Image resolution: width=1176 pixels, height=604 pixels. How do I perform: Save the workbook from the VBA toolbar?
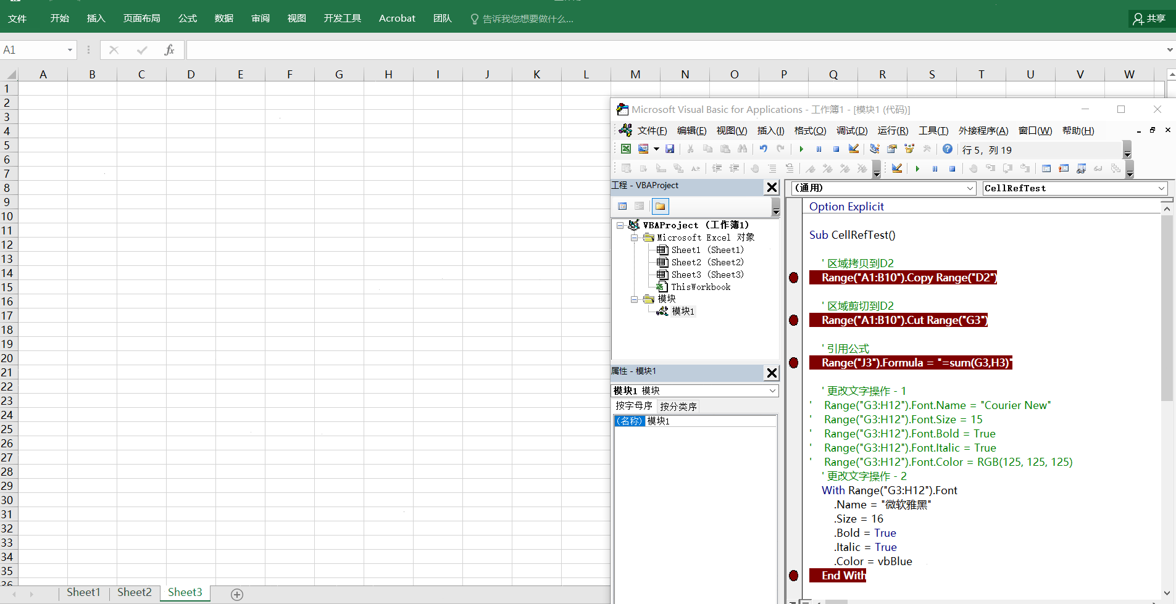(670, 149)
